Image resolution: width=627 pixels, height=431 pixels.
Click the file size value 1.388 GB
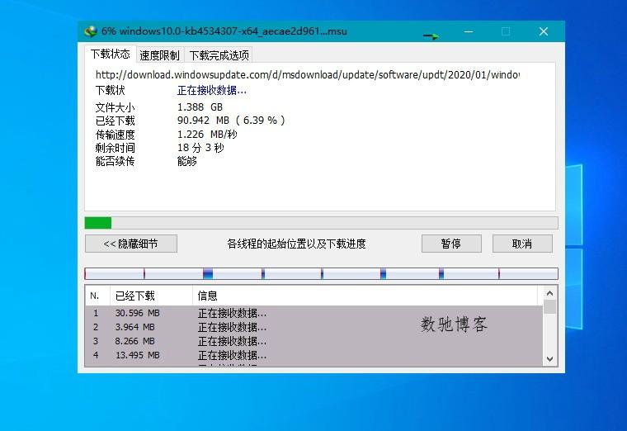[200, 107]
